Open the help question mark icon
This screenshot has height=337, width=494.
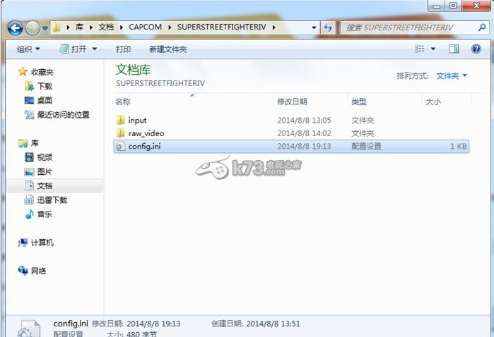(473, 49)
